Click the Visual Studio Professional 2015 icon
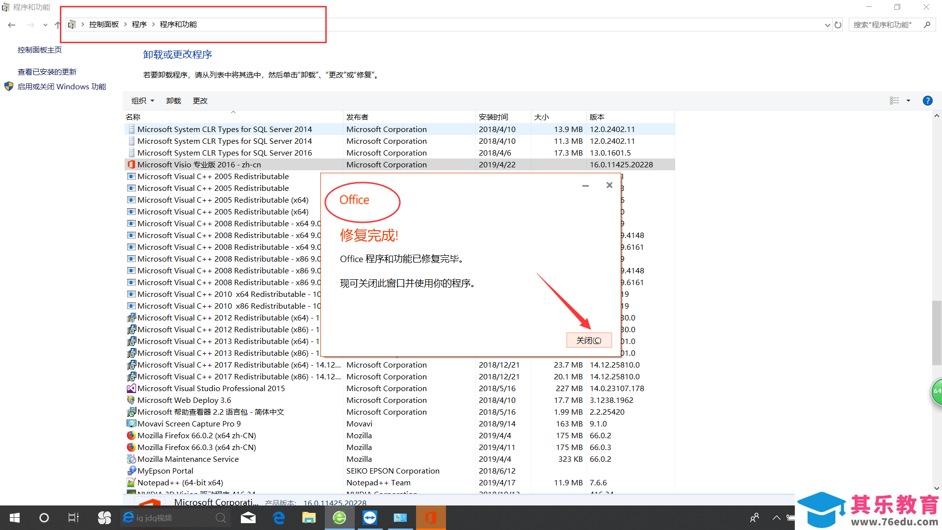 131,388
